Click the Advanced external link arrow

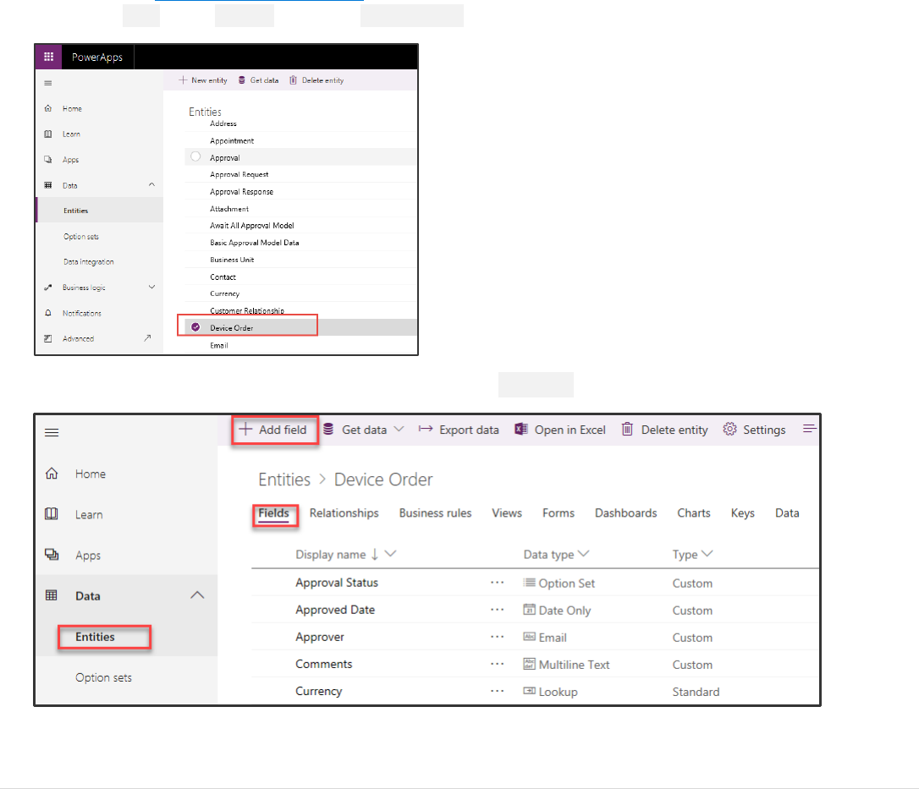click(148, 338)
